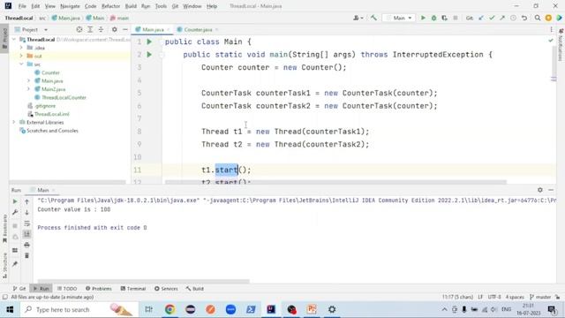Image resolution: width=565 pixels, height=318 pixels.
Task: Collapse the ThreadLocal root node
Action: pyautogui.click(x=14, y=39)
